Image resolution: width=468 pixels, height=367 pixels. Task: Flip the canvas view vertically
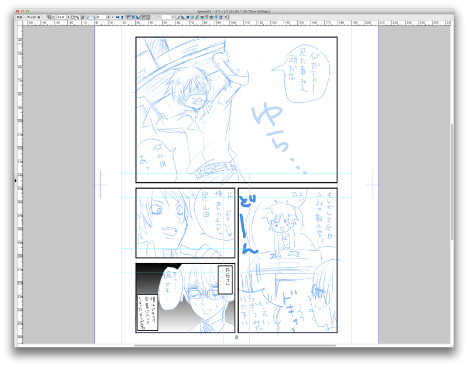pos(122,18)
